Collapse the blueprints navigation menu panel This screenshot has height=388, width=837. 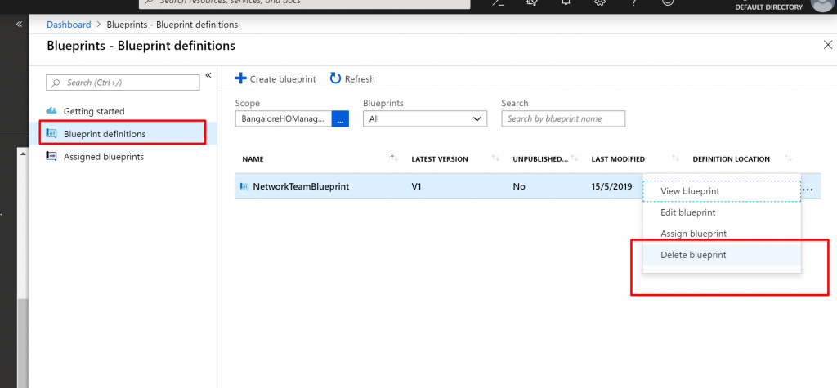pos(208,75)
